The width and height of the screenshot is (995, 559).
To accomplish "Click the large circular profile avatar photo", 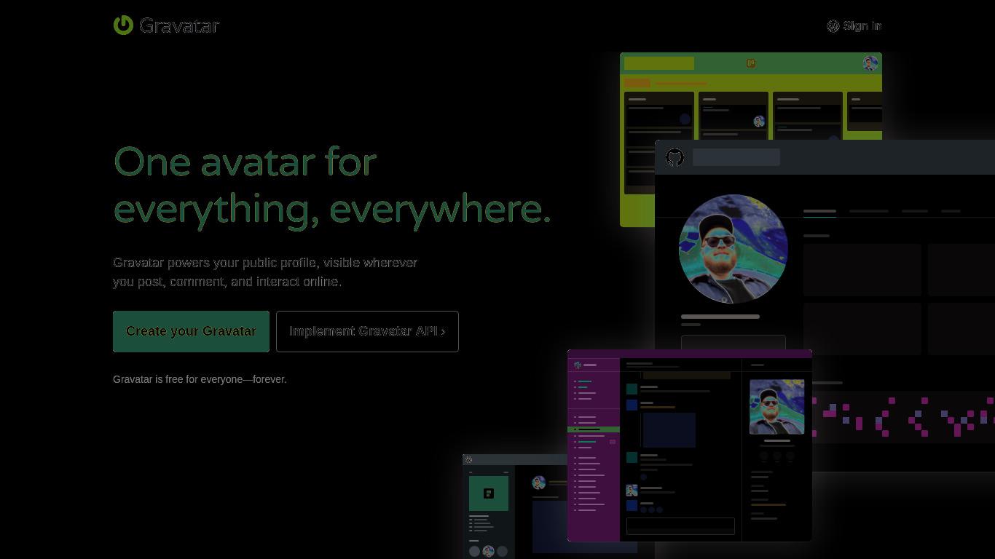I will 734,249.
